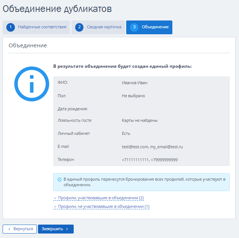Click the value Есть for Личный кабинет

point(126,134)
